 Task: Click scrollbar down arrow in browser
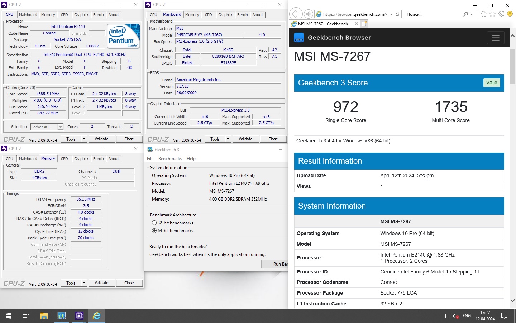click(512, 301)
